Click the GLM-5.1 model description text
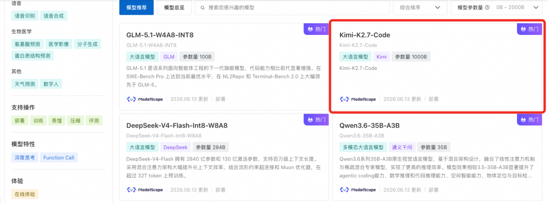 [x=224, y=76]
